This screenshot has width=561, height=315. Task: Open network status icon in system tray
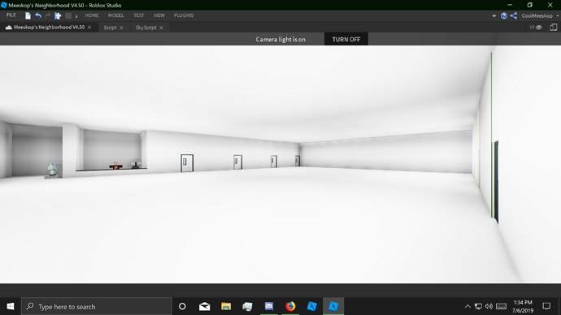(x=478, y=306)
